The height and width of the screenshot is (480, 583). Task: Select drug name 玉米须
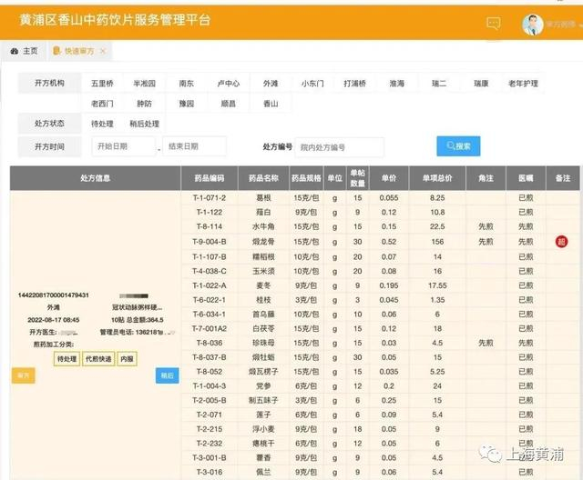click(x=263, y=271)
